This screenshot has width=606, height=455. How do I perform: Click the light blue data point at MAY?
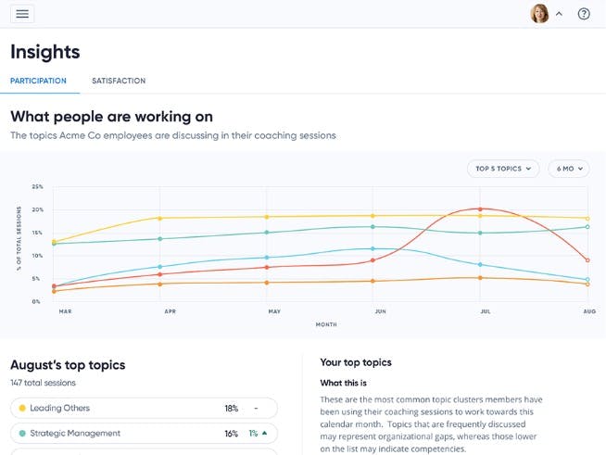[267, 258]
